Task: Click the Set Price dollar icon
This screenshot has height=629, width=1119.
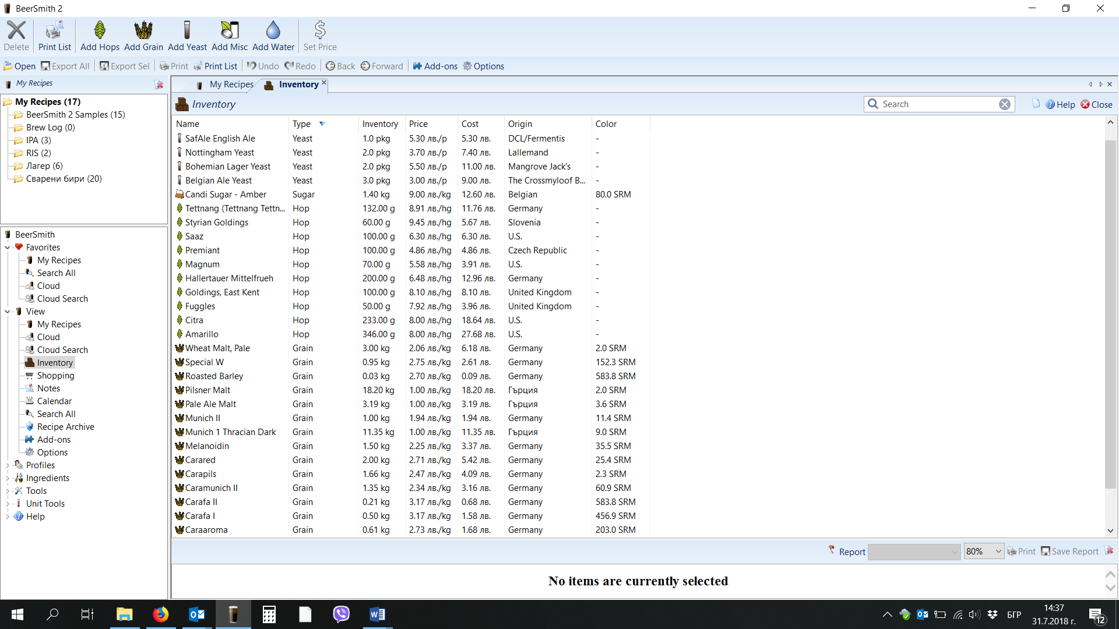Action: pos(319,30)
